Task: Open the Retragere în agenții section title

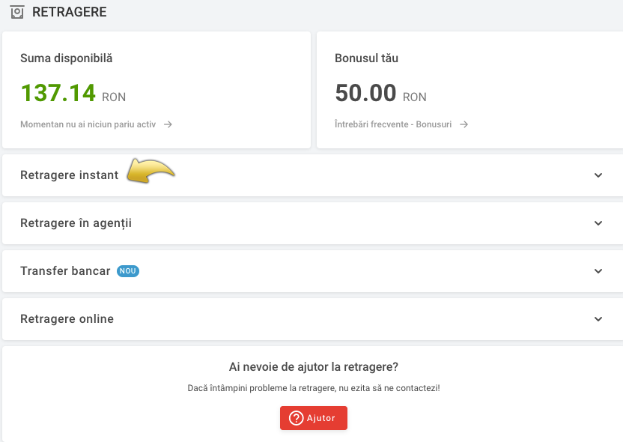Action: click(x=76, y=223)
